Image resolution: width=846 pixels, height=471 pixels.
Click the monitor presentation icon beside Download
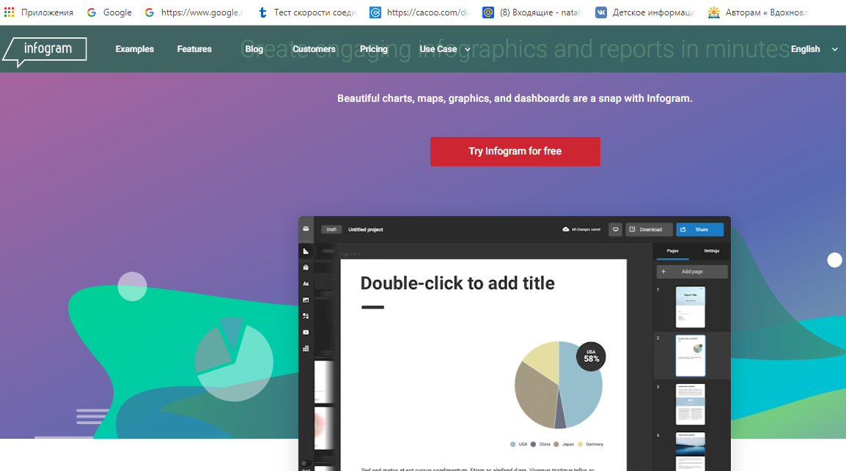tap(616, 229)
